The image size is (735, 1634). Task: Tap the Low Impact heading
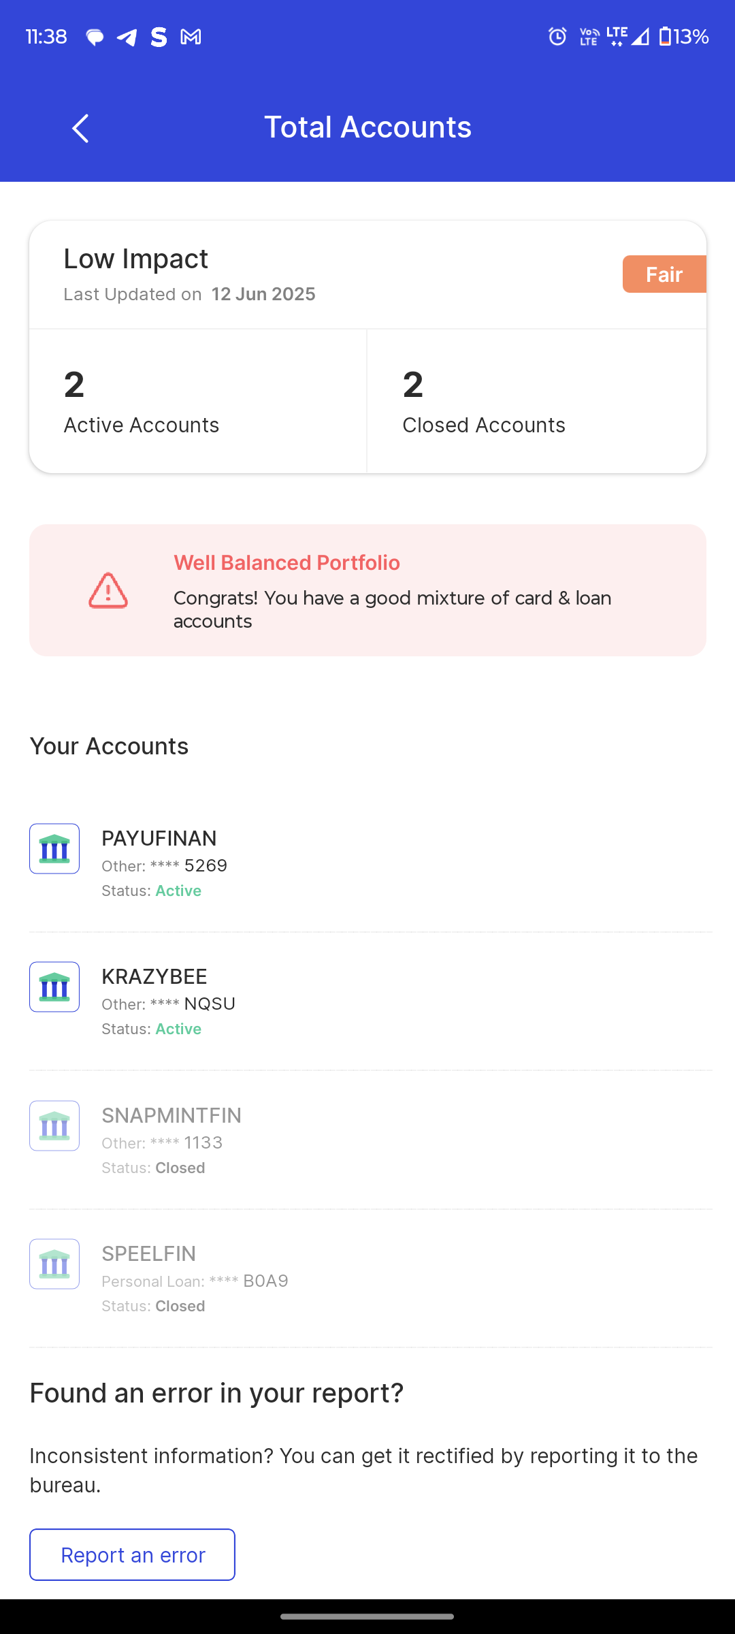[x=136, y=259]
